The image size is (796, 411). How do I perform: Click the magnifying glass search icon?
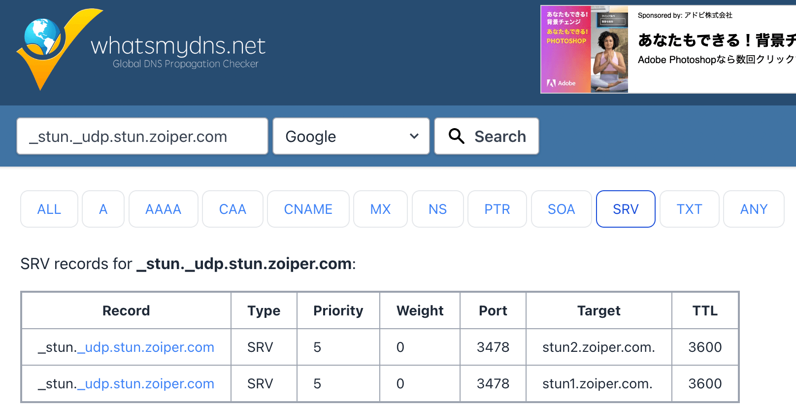[x=457, y=136]
